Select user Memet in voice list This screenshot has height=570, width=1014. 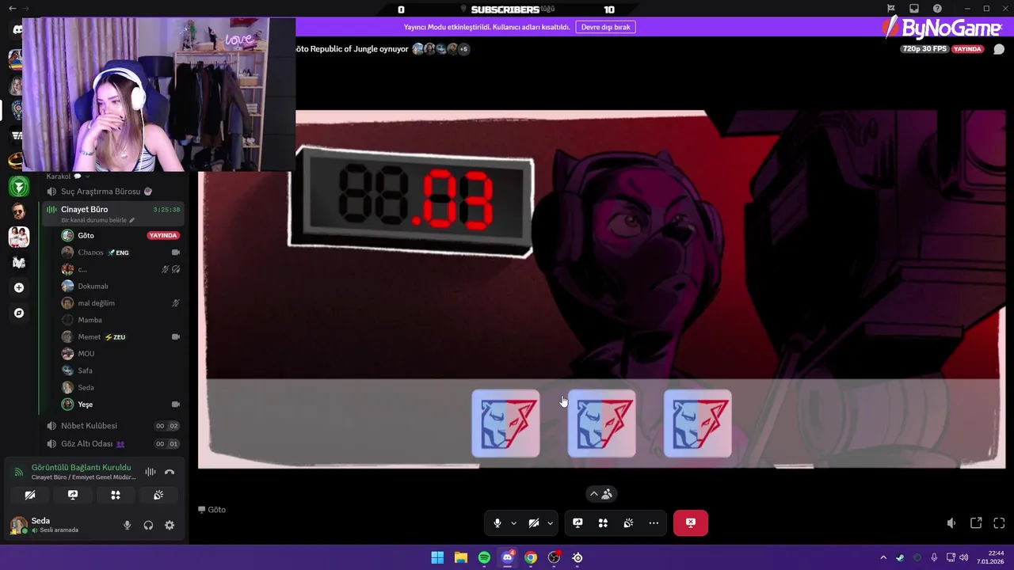(x=121, y=336)
